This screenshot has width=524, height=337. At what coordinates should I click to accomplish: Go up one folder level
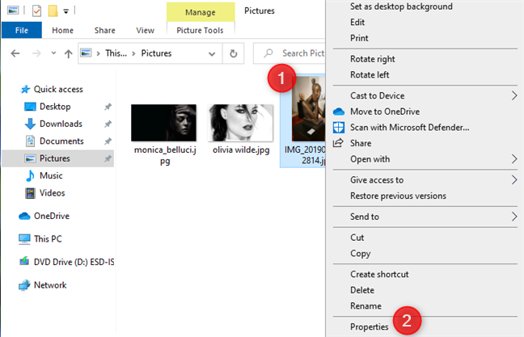68,53
